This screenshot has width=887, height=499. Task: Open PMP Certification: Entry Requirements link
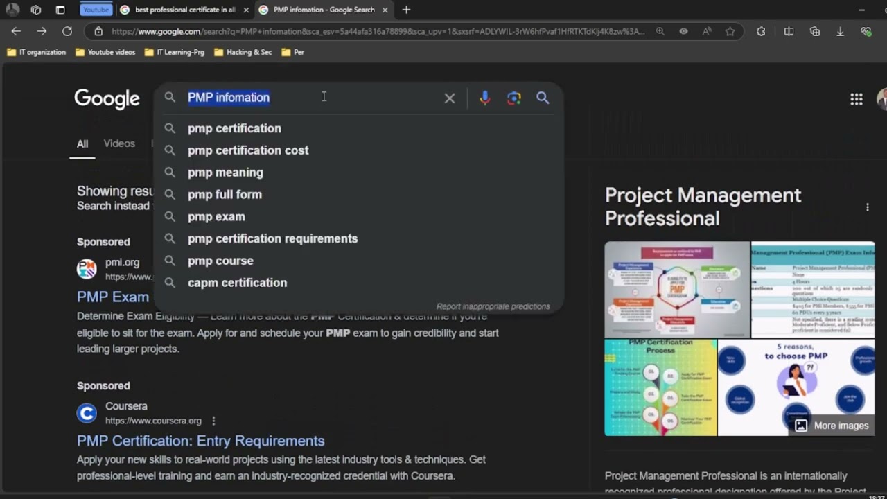(x=201, y=441)
